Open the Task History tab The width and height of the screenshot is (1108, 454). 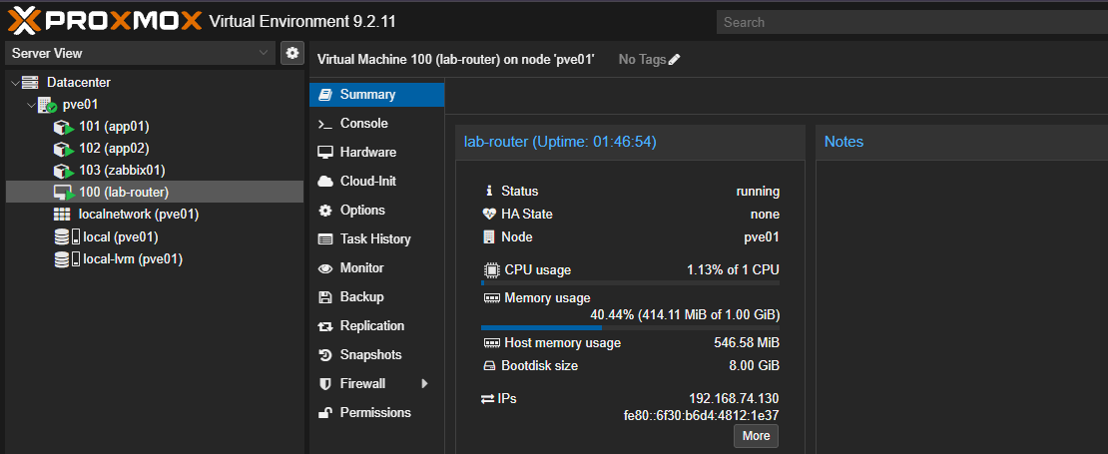tap(376, 239)
